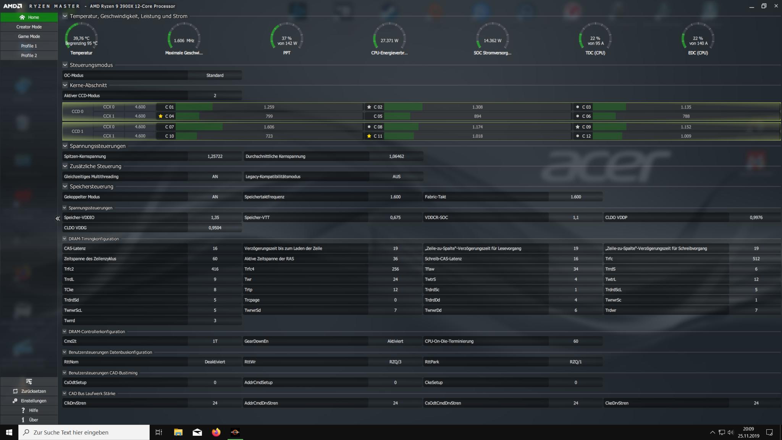This screenshot has width=782, height=440.
Task: Collapse Temperatur, Geschwindigkeit, Leistung und Strom section
Action: 65,16
